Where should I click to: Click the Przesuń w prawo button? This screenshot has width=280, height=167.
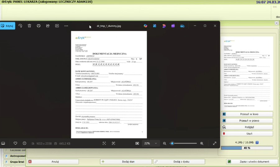247,121
